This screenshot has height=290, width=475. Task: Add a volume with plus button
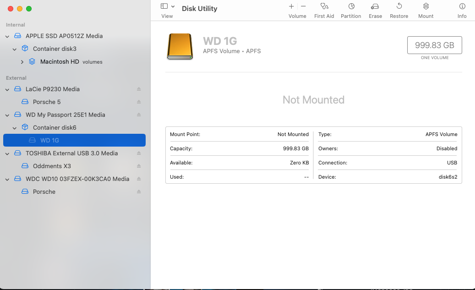click(x=291, y=6)
